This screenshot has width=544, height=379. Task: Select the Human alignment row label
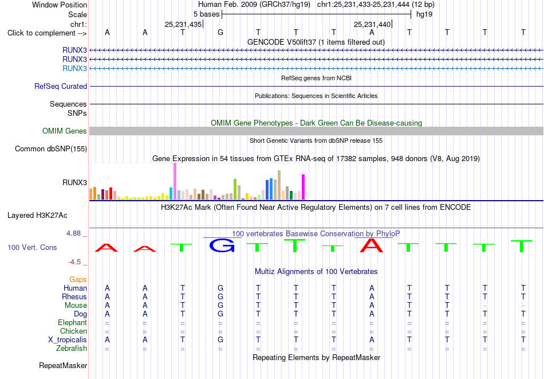(75, 288)
